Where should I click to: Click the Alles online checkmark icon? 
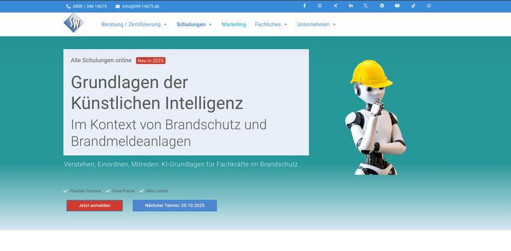[x=142, y=191]
